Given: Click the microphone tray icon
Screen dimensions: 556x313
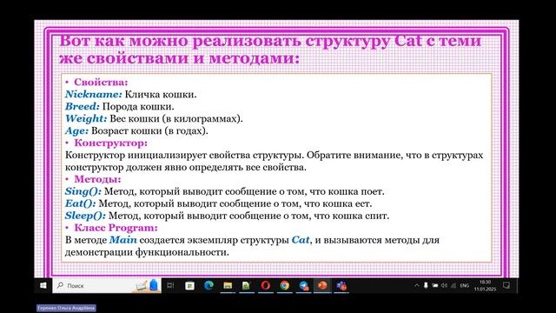Looking at the screenshot, I should (x=426, y=286).
